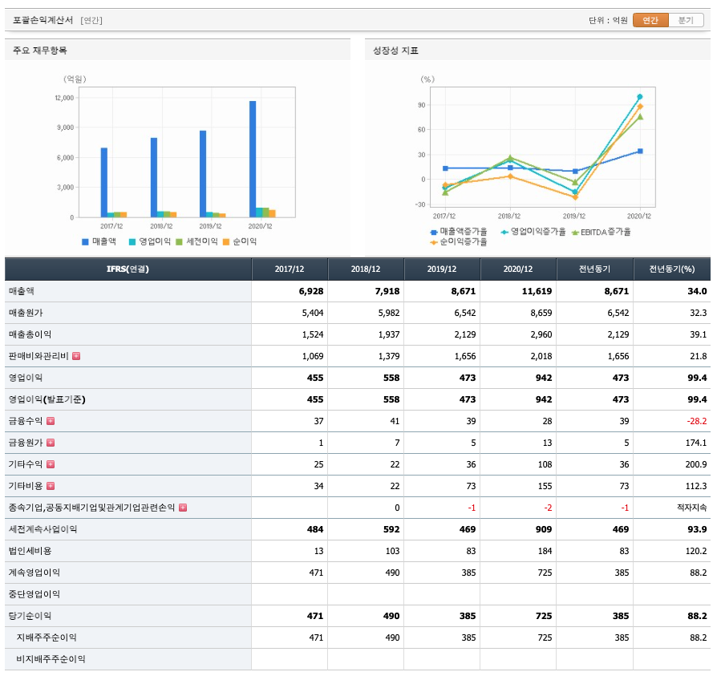Expand the 판매비와관리비 row details
717x680 pixels.
[x=76, y=356]
